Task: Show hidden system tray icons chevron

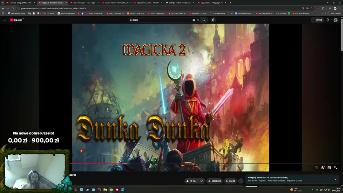Action: click(x=312, y=190)
